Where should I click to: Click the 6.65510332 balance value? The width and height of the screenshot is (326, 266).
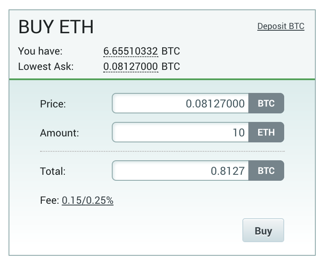pyautogui.click(x=131, y=52)
